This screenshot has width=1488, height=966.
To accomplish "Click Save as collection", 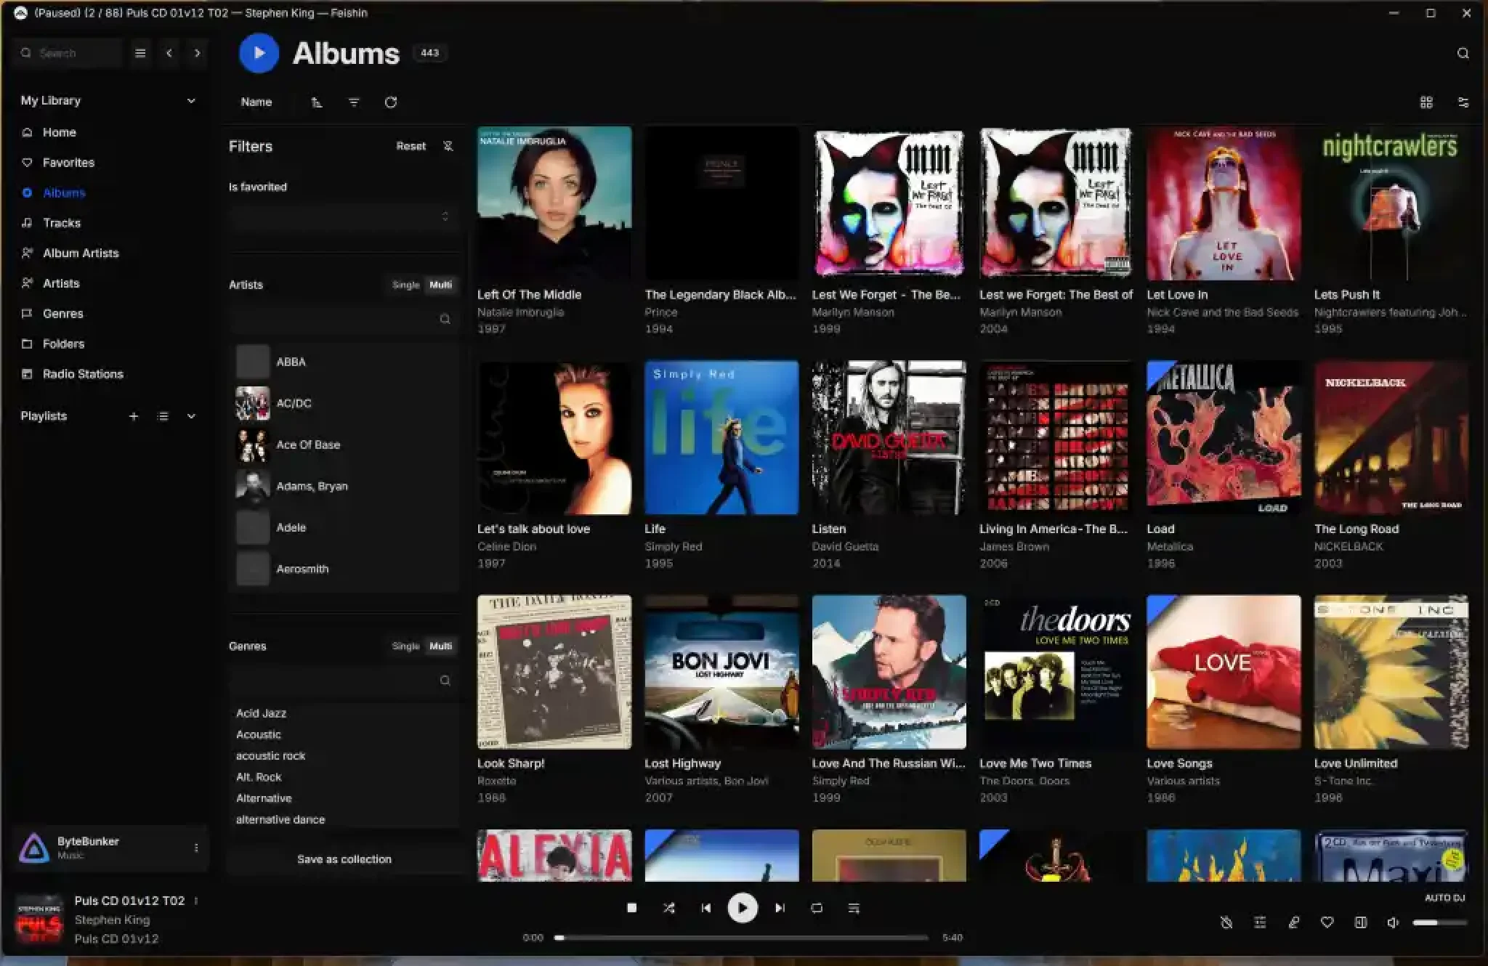I will click(344, 859).
